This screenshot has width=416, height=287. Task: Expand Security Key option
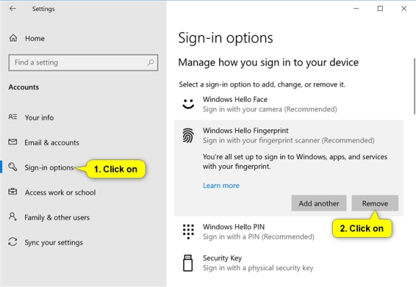288,263
